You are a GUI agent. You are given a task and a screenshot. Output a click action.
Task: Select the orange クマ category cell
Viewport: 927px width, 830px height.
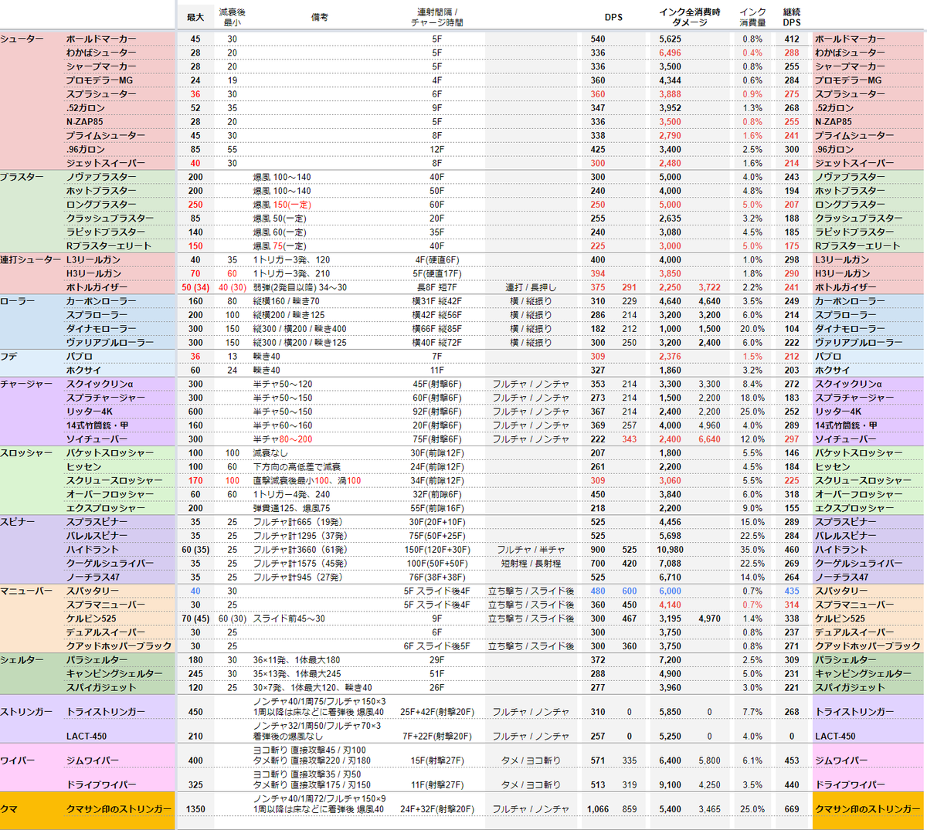(x=9, y=809)
